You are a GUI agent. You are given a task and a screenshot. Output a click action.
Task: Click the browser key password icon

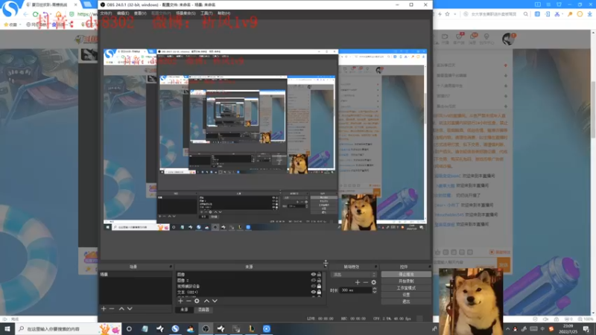coord(570,14)
